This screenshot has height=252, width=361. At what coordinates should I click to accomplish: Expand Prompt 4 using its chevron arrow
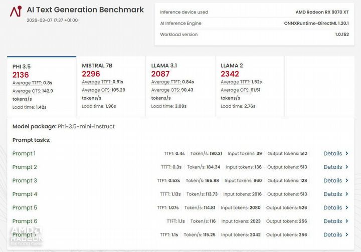[347, 194]
